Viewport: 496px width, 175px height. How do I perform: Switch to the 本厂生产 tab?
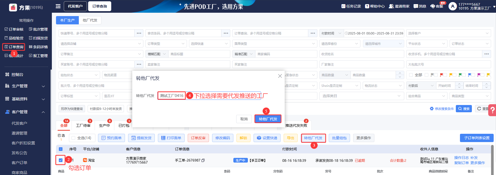(x=67, y=20)
